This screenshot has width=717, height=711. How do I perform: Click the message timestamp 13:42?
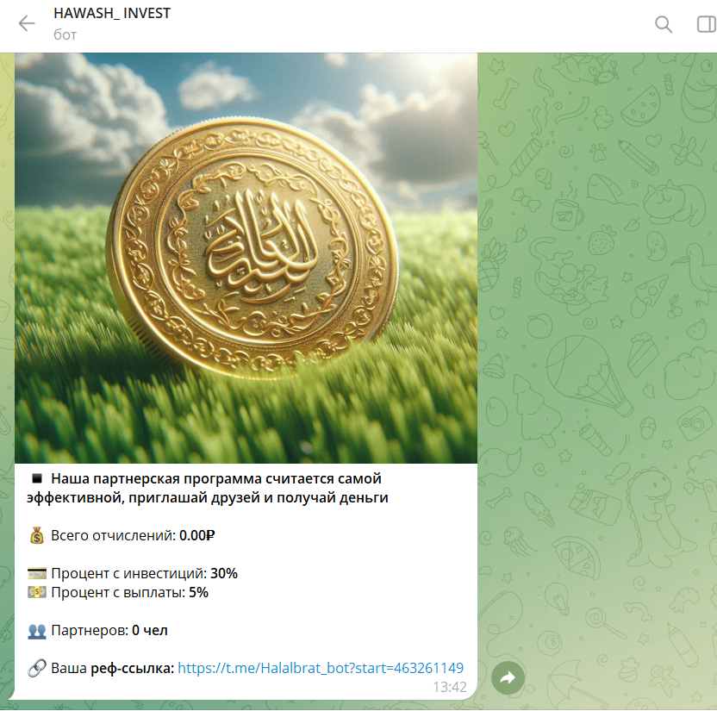pos(450,687)
